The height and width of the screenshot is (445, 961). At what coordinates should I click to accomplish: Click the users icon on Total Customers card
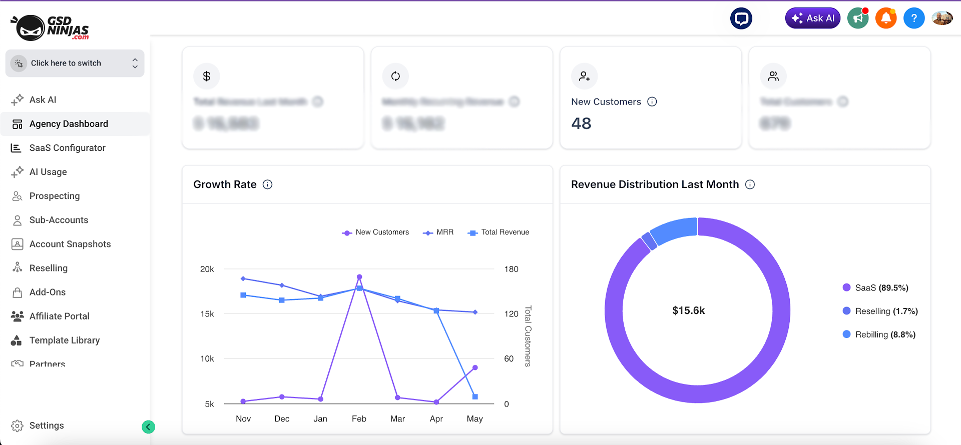tap(773, 76)
